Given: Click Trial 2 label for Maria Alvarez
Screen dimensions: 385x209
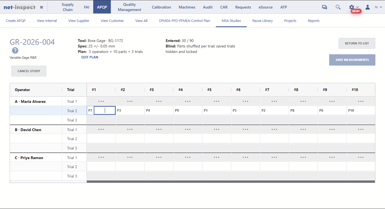Looking at the screenshot, I should 72,111.
